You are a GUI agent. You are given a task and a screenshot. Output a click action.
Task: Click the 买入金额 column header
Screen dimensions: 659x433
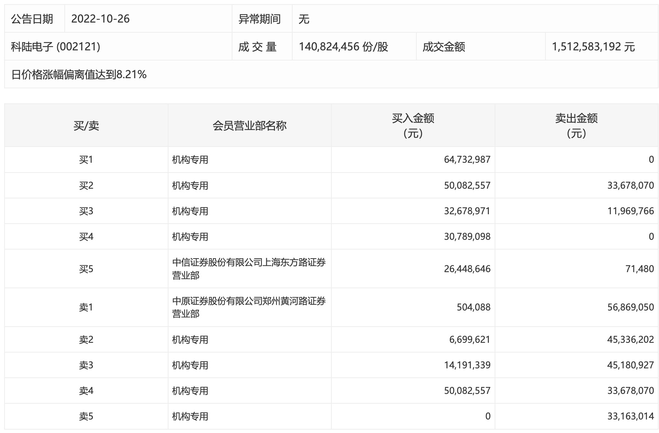coord(413,126)
